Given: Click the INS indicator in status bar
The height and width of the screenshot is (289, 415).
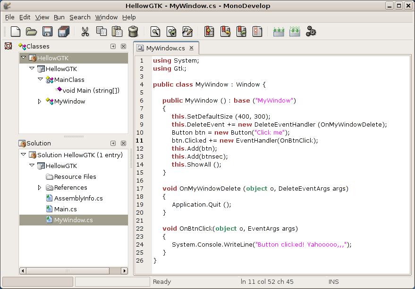Looking at the screenshot, I should click(x=333, y=281).
